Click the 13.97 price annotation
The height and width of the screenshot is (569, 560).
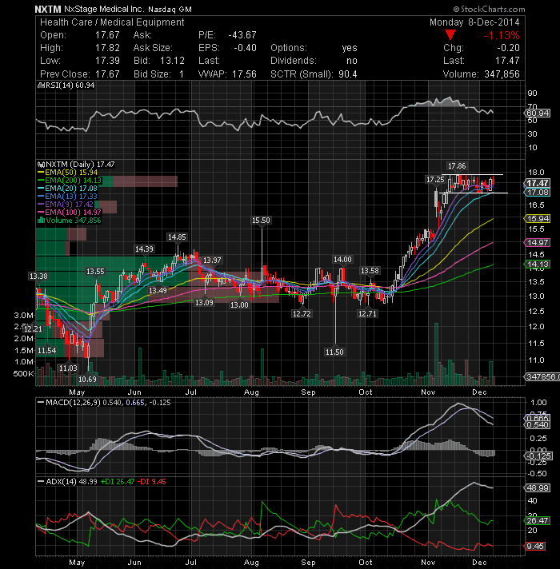[212, 261]
